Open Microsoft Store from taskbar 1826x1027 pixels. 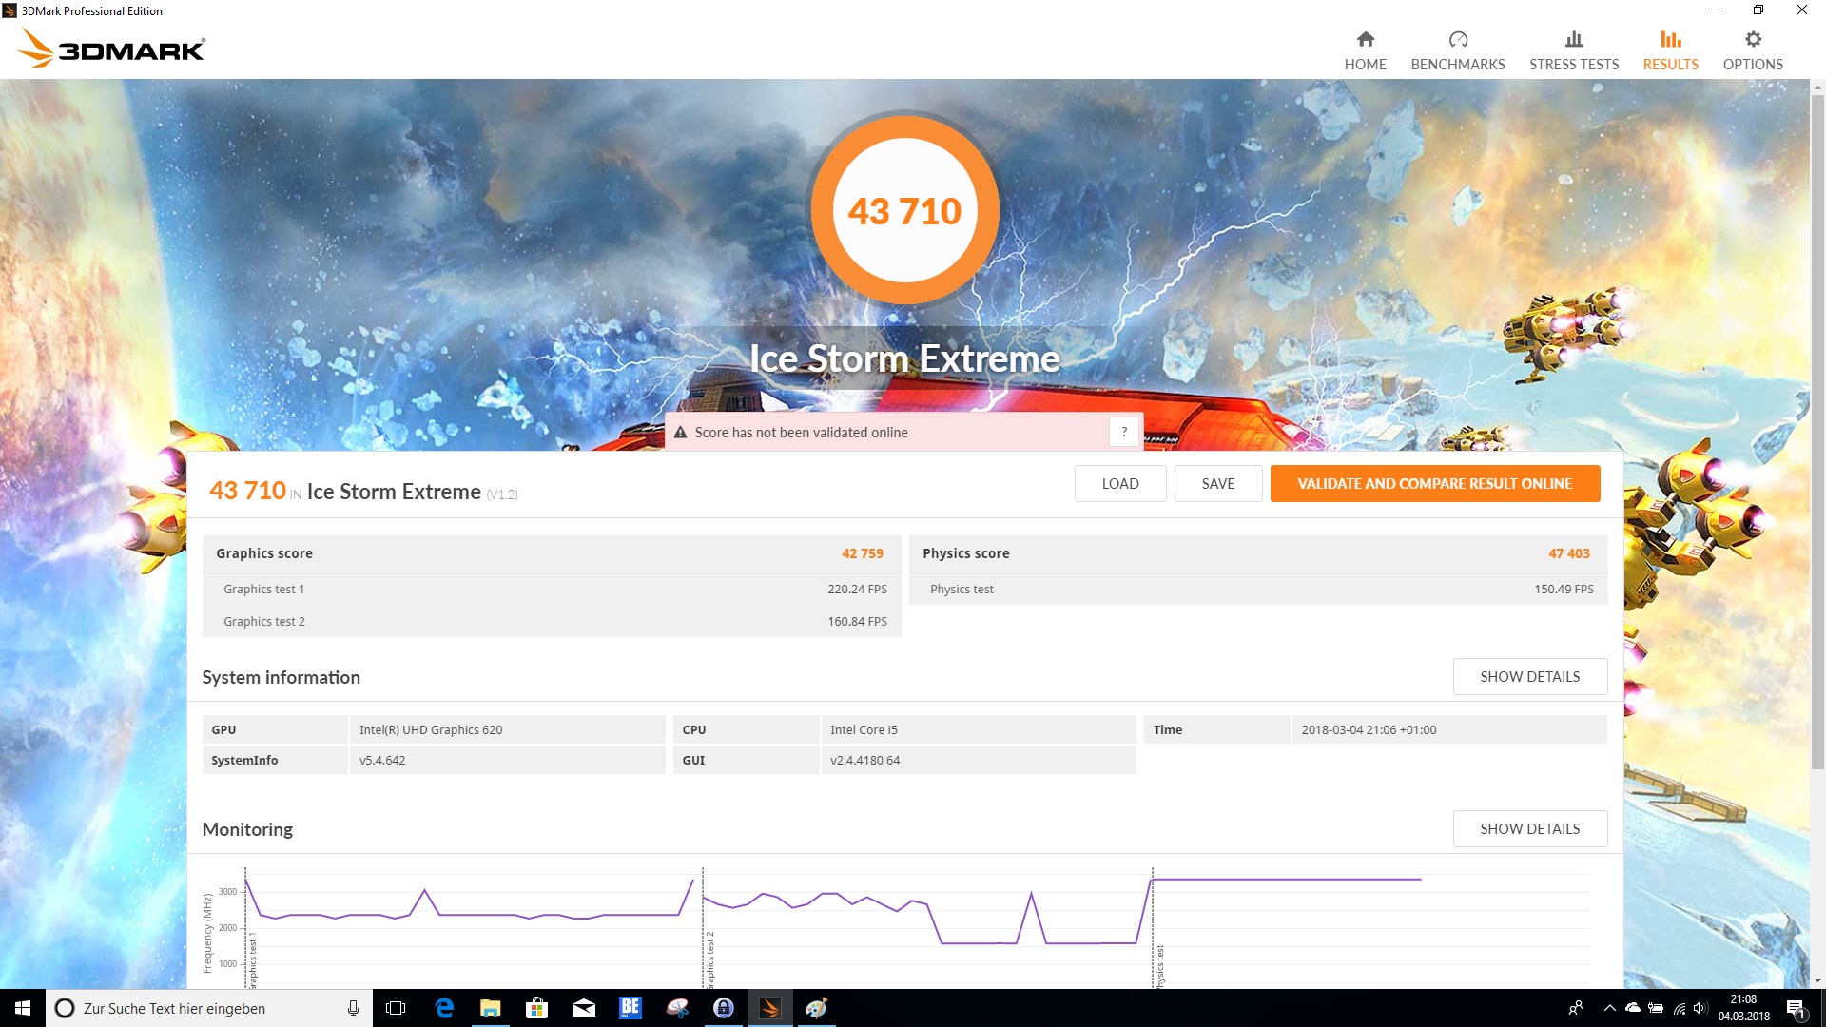(x=537, y=1008)
